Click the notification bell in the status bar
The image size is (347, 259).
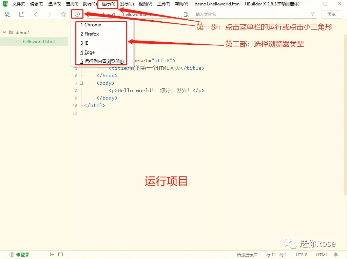(335, 254)
